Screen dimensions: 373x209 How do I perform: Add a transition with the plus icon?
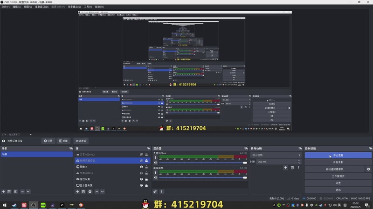click(285, 168)
